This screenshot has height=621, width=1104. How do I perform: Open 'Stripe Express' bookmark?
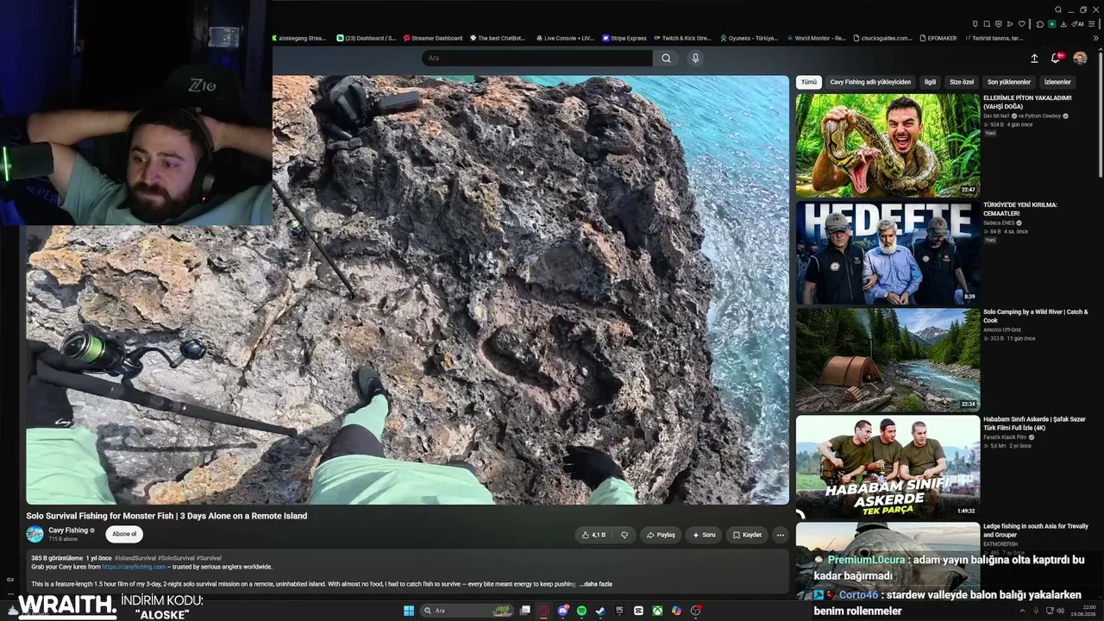click(x=624, y=38)
